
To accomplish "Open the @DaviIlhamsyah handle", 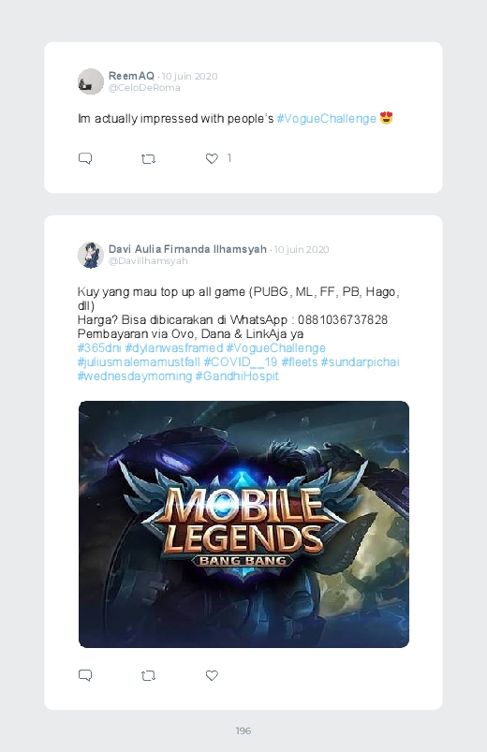I will pyautogui.click(x=148, y=261).
